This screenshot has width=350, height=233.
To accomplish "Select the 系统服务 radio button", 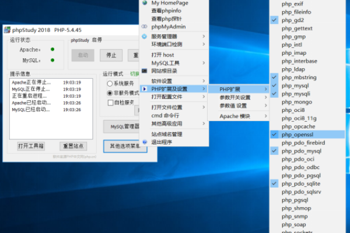I will pos(110,84).
